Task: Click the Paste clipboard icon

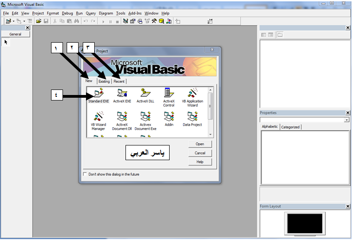Action: coord(69,22)
